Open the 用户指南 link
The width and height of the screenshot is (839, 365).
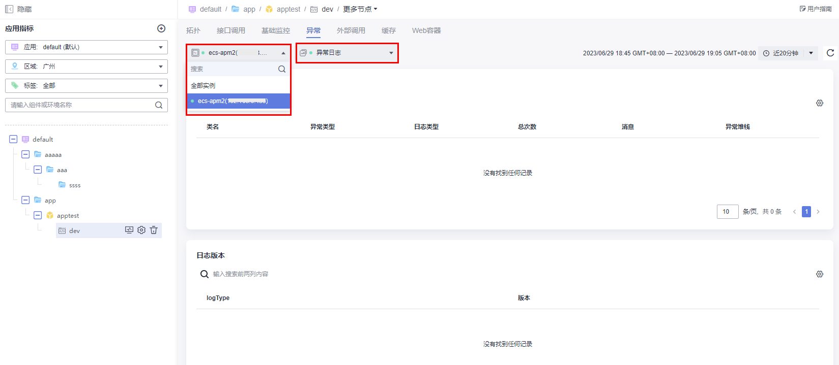[816, 9]
